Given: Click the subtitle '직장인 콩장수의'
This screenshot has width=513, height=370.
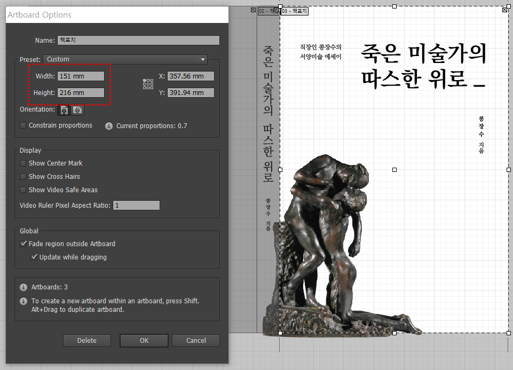Looking at the screenshot, I should (x=321, y=47).
